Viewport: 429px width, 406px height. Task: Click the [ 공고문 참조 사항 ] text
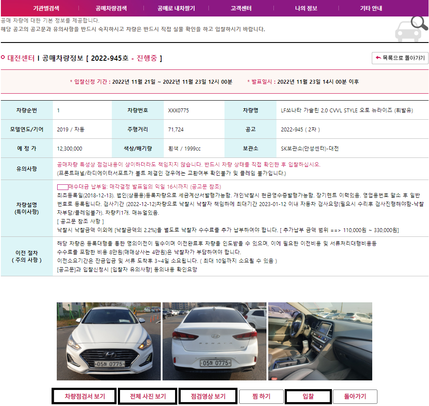pyautogui.click(x=81, y=221)
